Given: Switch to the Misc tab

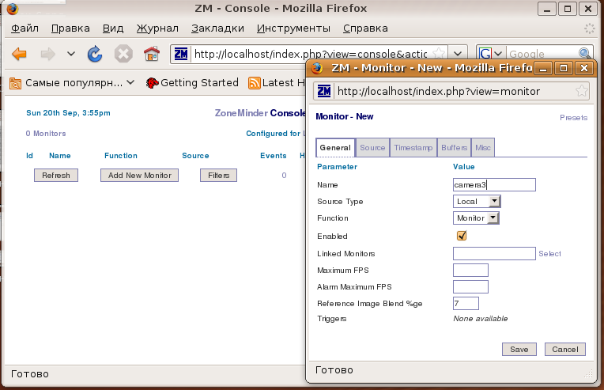Looking at the screenshot, I should coord(483,148).
